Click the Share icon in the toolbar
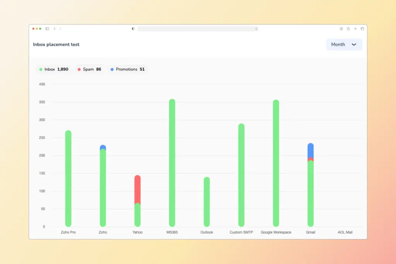The image size is (396, 264). (x=348, y=29)
